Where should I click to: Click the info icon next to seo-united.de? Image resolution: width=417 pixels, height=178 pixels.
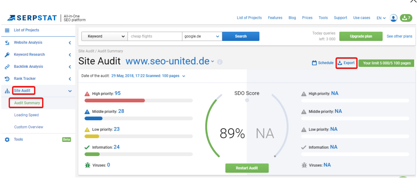[220, 62]
